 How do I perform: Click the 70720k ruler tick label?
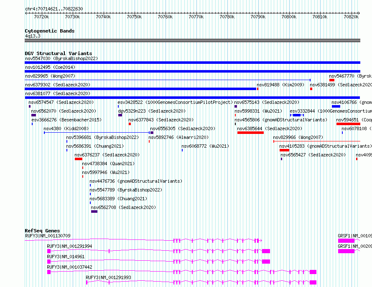pyautogui.click(x=41, y=17)
